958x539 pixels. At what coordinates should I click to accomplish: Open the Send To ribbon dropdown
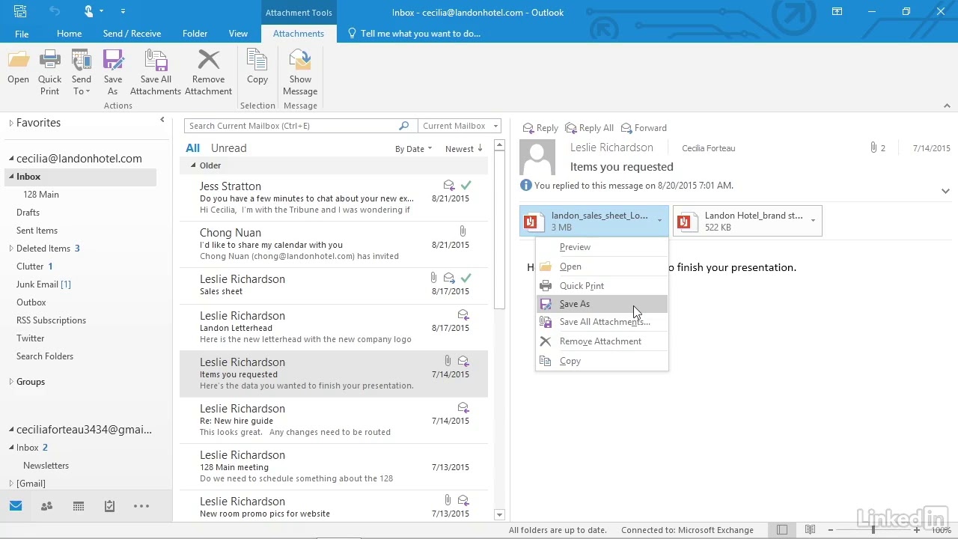(x=82, y=73)
